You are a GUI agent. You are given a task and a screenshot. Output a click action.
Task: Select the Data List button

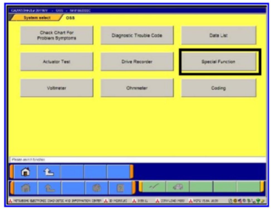pos(218,35)
